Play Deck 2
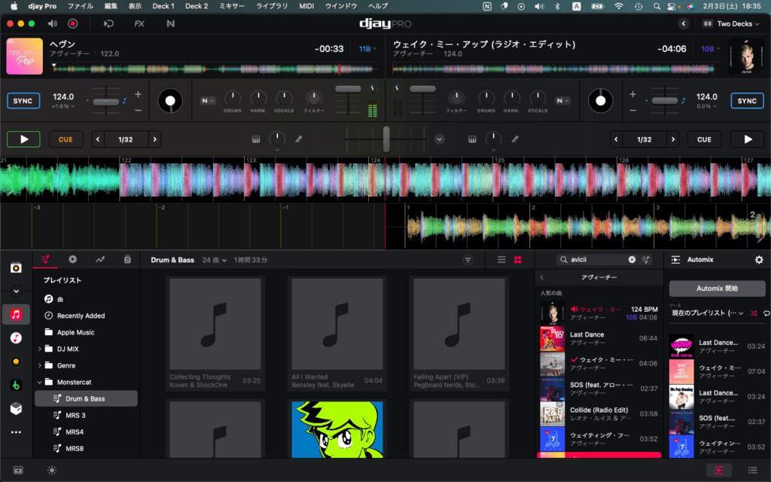 click(x=748, y=139)
